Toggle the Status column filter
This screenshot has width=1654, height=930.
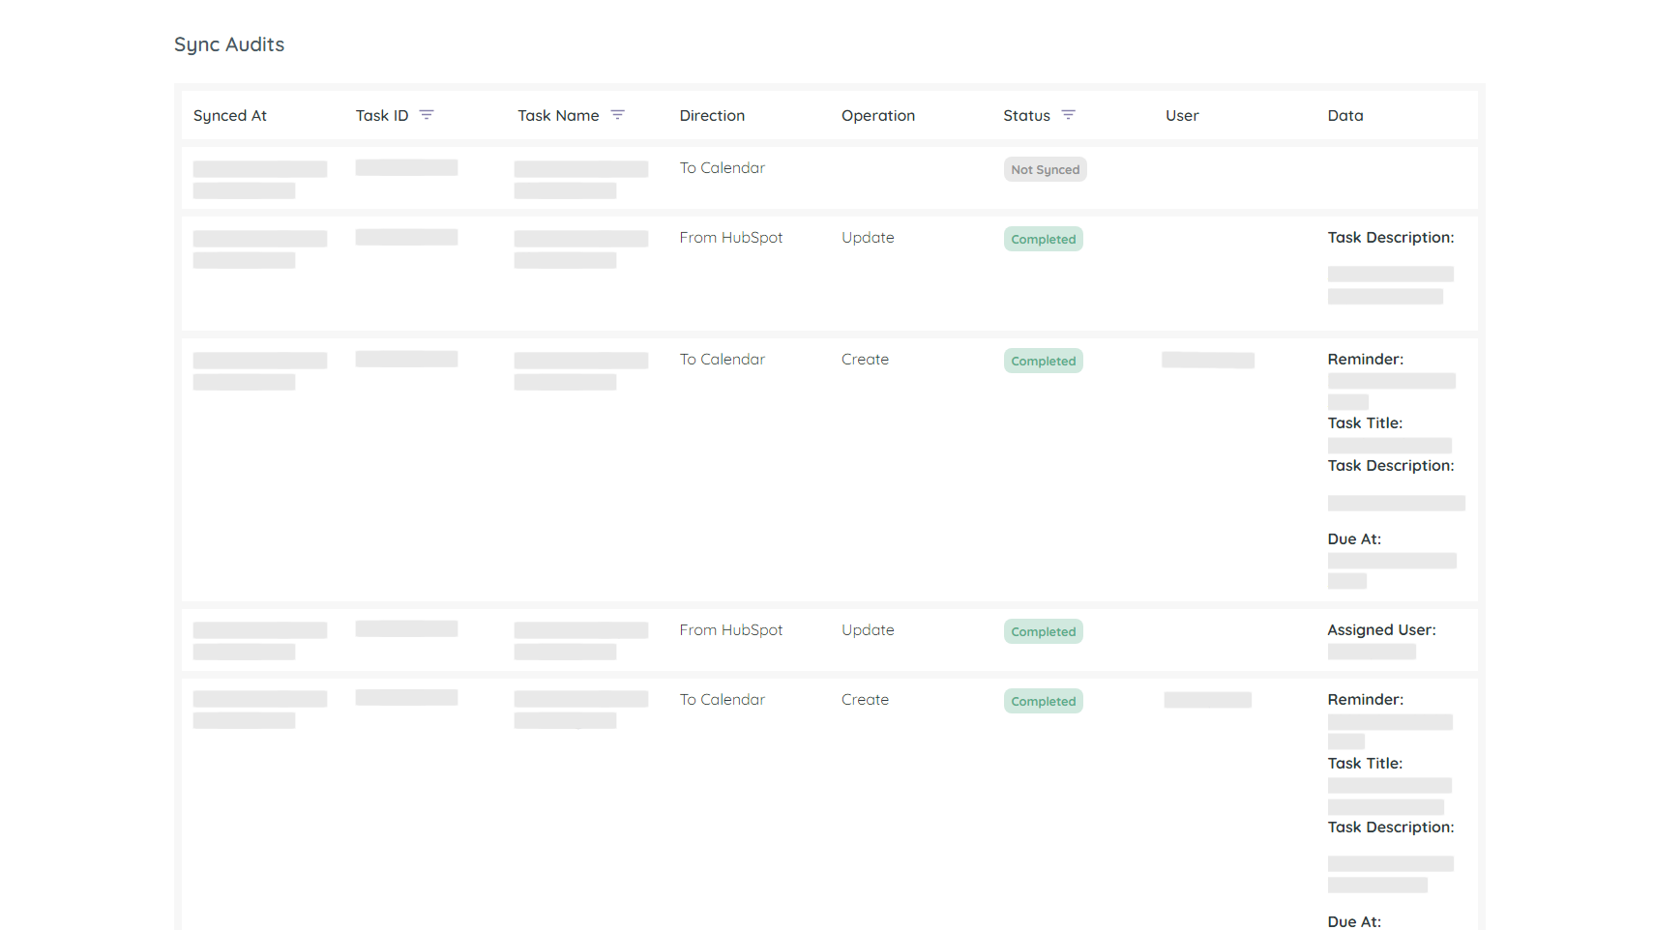pyautogui.click(x=1069, y=114)
